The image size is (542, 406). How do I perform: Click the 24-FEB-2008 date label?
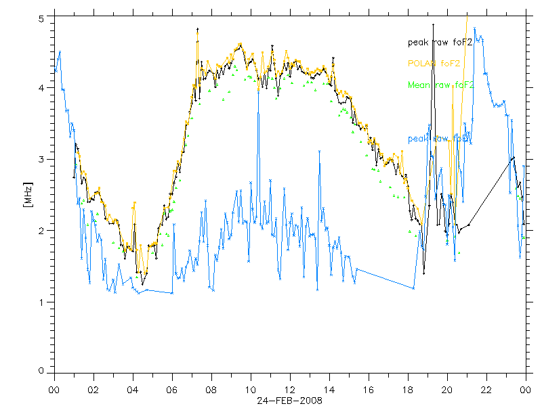tap(289, 401)
